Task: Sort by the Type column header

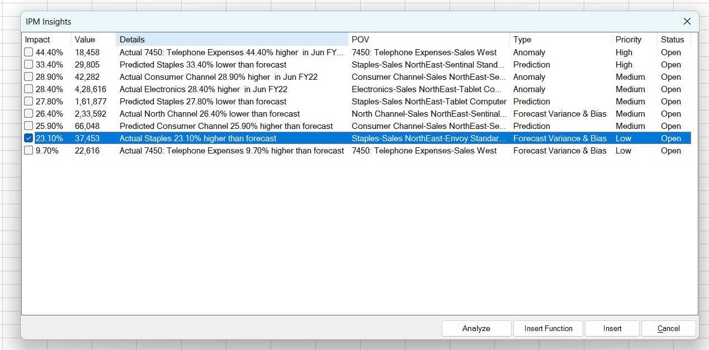Action: click(x=561, y=40)
